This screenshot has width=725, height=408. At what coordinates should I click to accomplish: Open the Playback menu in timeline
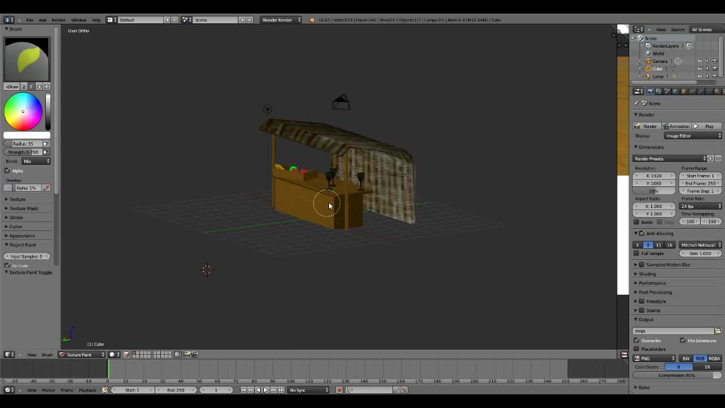pos(87,390)
